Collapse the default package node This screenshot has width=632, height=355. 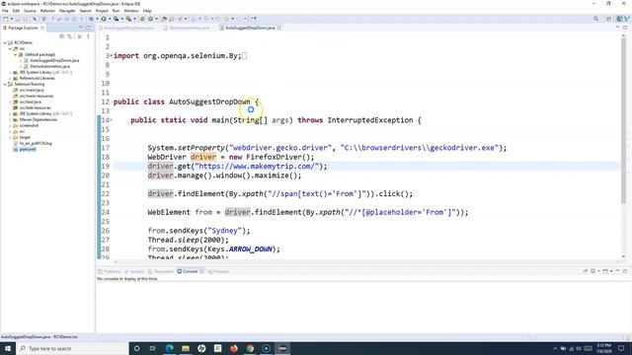pos(16,54)
